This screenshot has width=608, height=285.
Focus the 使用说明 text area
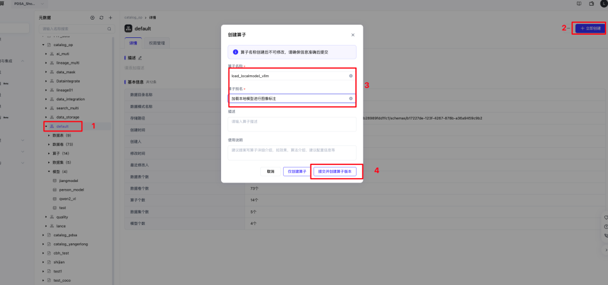[x=291, y=152]
